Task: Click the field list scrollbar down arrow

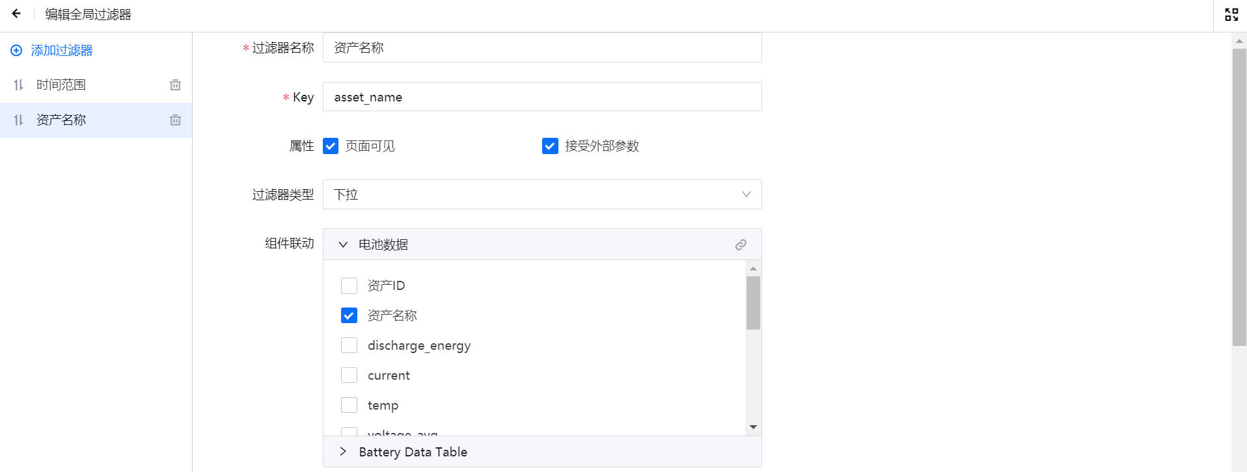Action: tap(753, 427)
